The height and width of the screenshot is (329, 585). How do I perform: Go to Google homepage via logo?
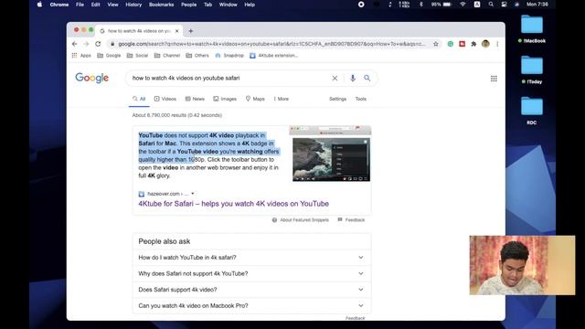[x=91, y=78]
